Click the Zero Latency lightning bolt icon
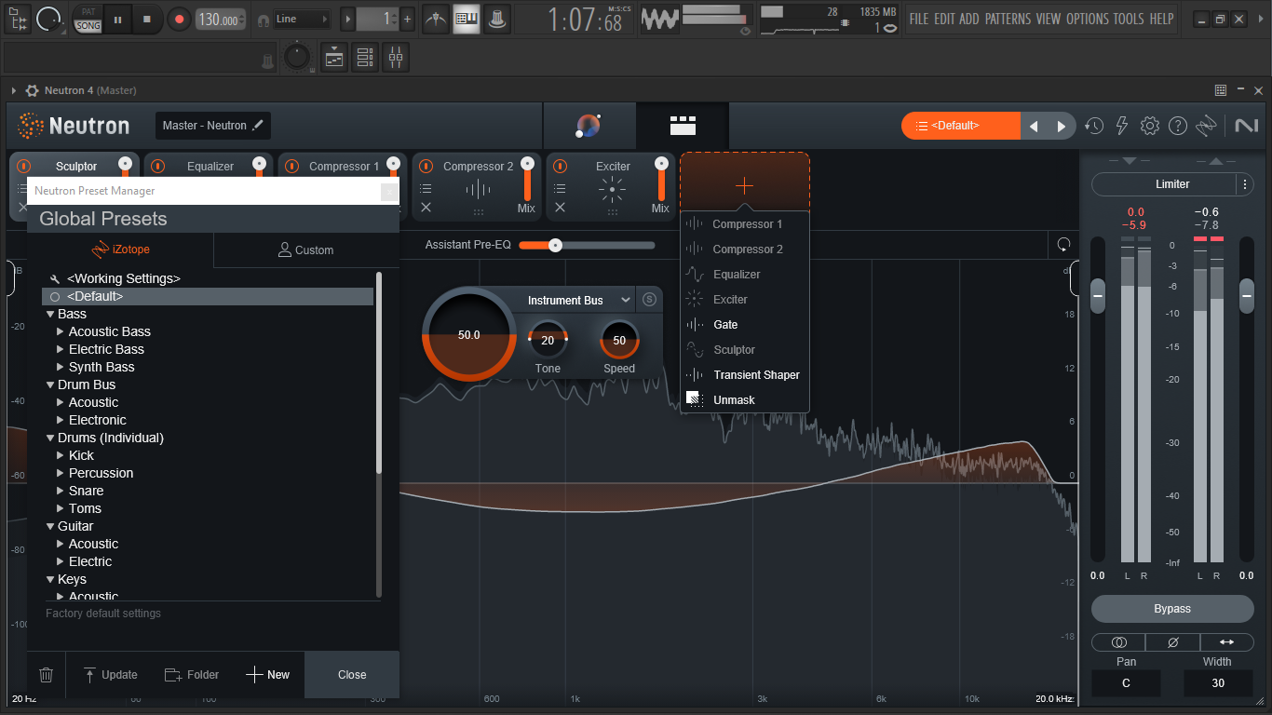Viewport: 1272px width, 715px height. click(1122, 126)
